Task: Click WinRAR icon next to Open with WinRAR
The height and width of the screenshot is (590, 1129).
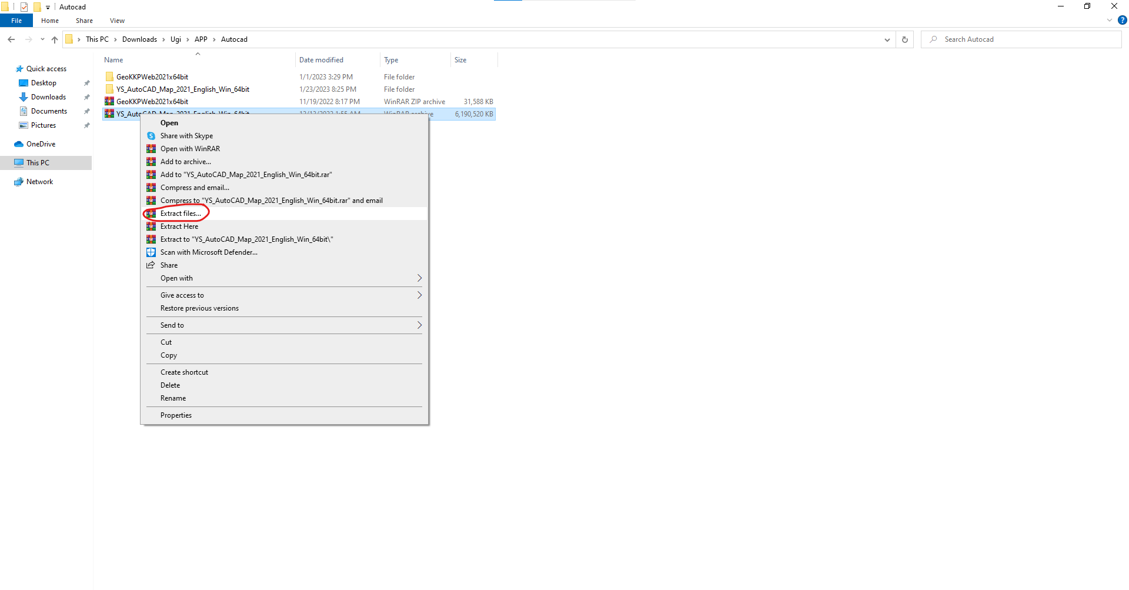Action: pyautogui.click(x=151, y=149)
